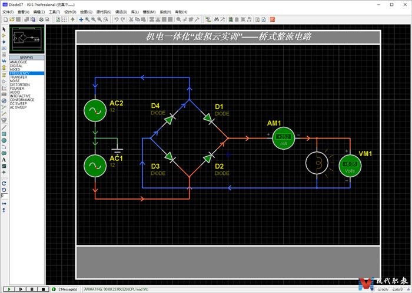Select the Selection arrow tool
This screenshot has width=412, height=293.
[4, 29]
